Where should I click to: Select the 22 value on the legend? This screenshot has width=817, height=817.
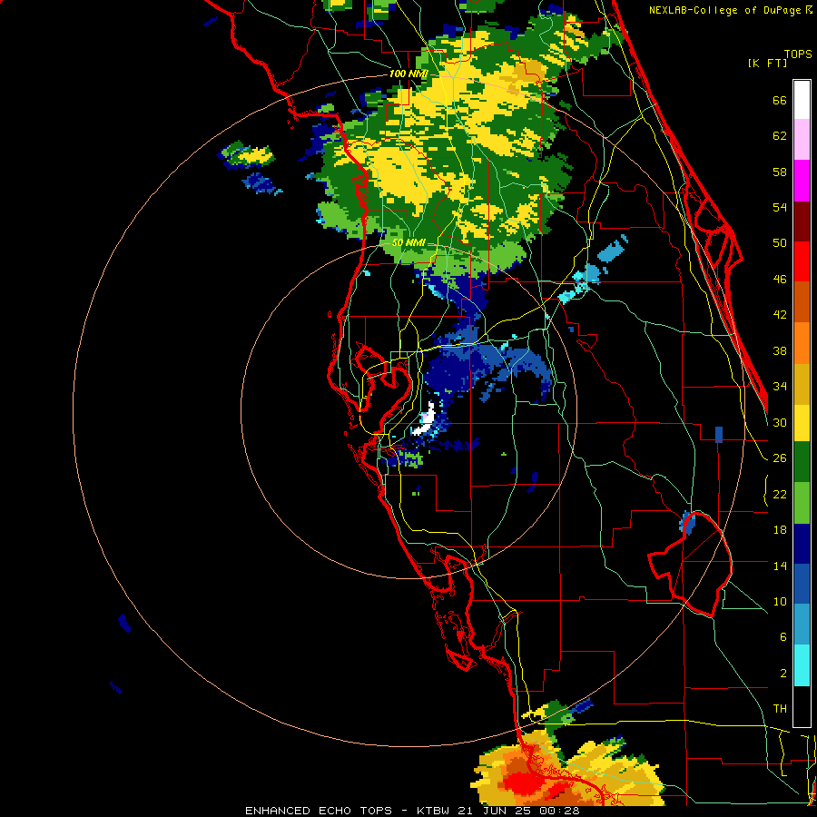pyautogui.click(x=780, y=494)
